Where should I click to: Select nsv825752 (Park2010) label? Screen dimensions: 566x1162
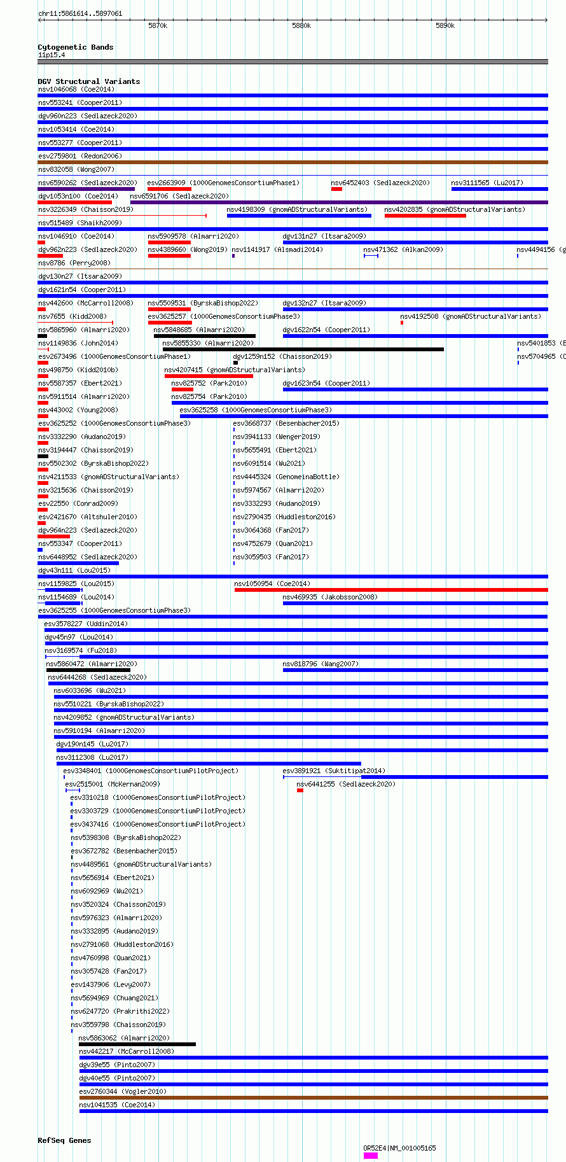point(209,383)
